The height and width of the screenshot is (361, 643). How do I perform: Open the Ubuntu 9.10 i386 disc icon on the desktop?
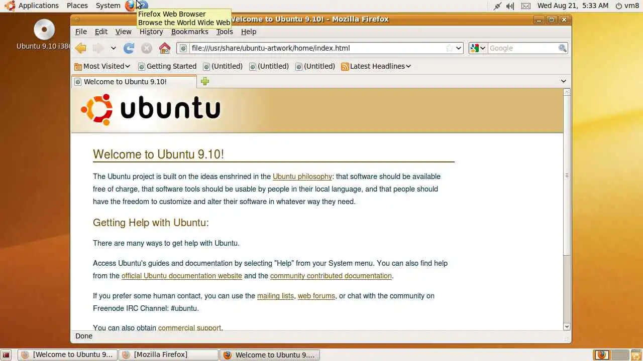(44, 35)
